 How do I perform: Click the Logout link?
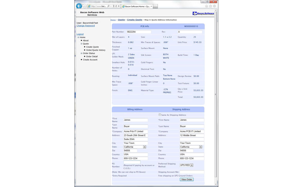[80, 34]
